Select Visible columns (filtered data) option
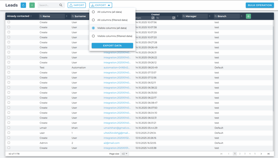The image size is (278, 158). tap(93, 36)
